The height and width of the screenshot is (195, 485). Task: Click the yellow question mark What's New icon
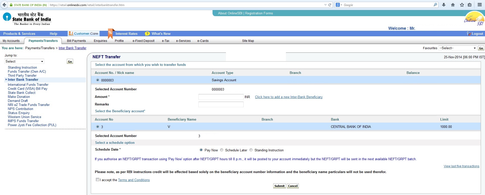click(x=147, y=34)
